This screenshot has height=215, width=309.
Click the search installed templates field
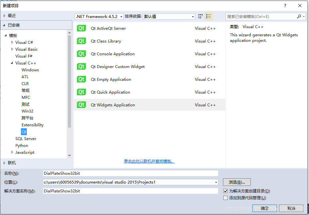[x=261, y=17]
